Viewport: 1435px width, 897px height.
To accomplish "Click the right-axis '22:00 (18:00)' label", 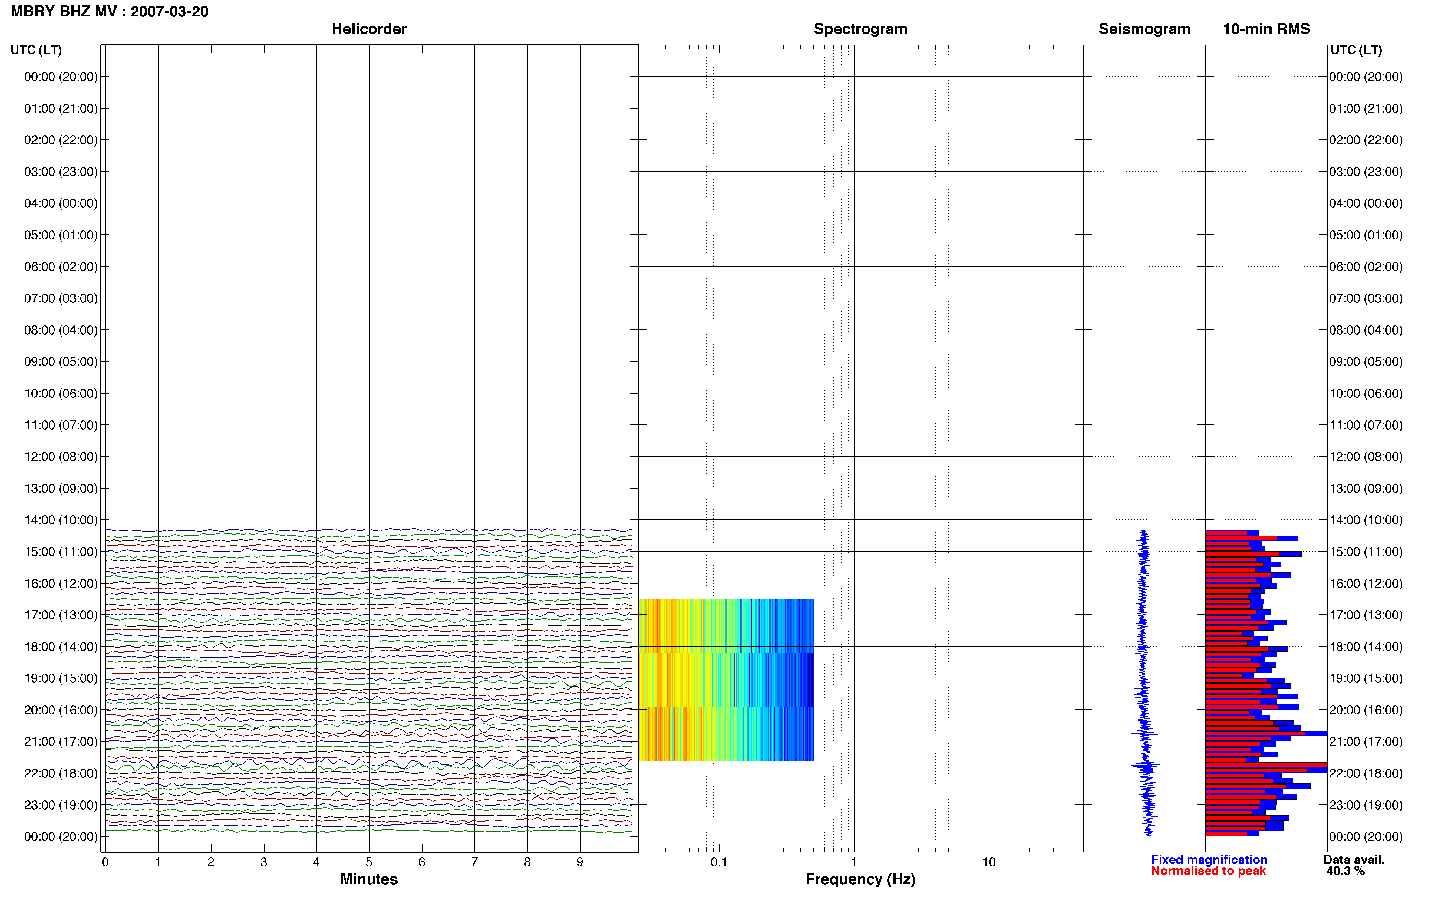I will [1366, 773].
